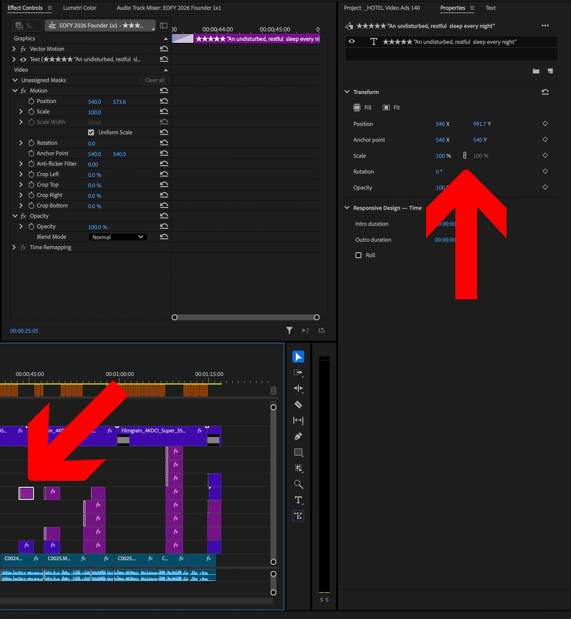Collapse the Graphics section arrow
571x619 pixels.
(166, 38)
